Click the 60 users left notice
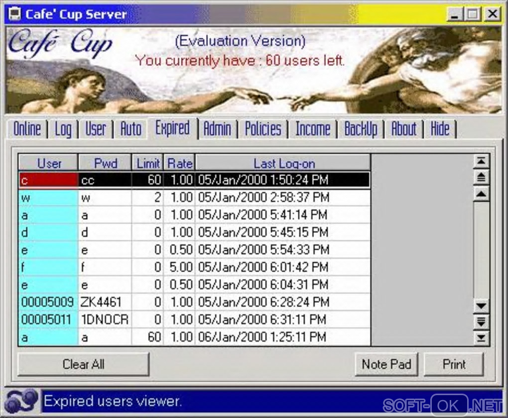508x418 pixels. [240, 61]
